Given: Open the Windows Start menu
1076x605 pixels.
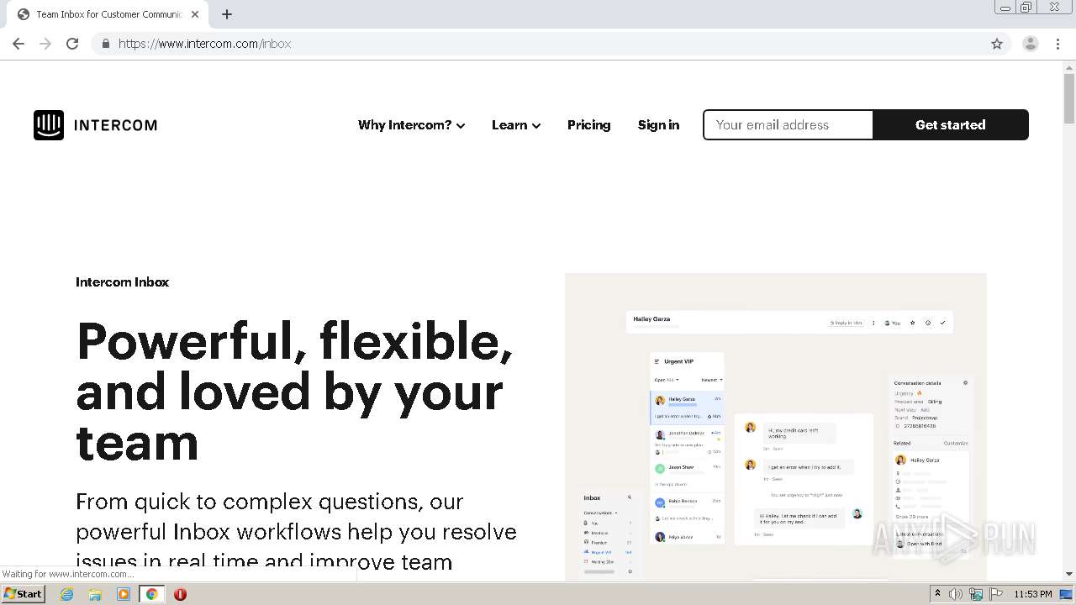Looking at the screenshot, I should click(x=23, y=593).
